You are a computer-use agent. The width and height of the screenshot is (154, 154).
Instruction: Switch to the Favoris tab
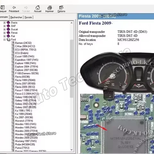(28, 17)
